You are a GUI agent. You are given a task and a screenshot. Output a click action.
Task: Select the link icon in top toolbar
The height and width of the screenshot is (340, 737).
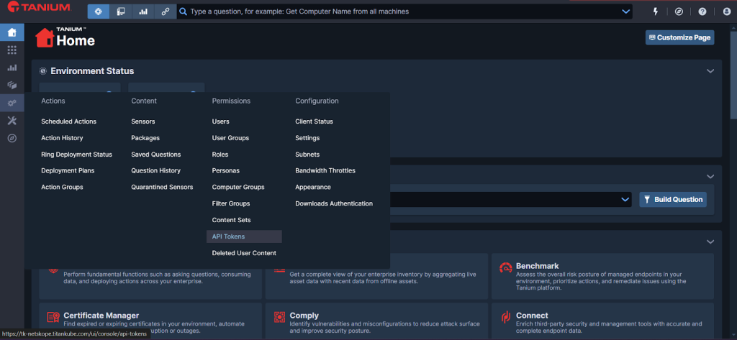[165, 12]
